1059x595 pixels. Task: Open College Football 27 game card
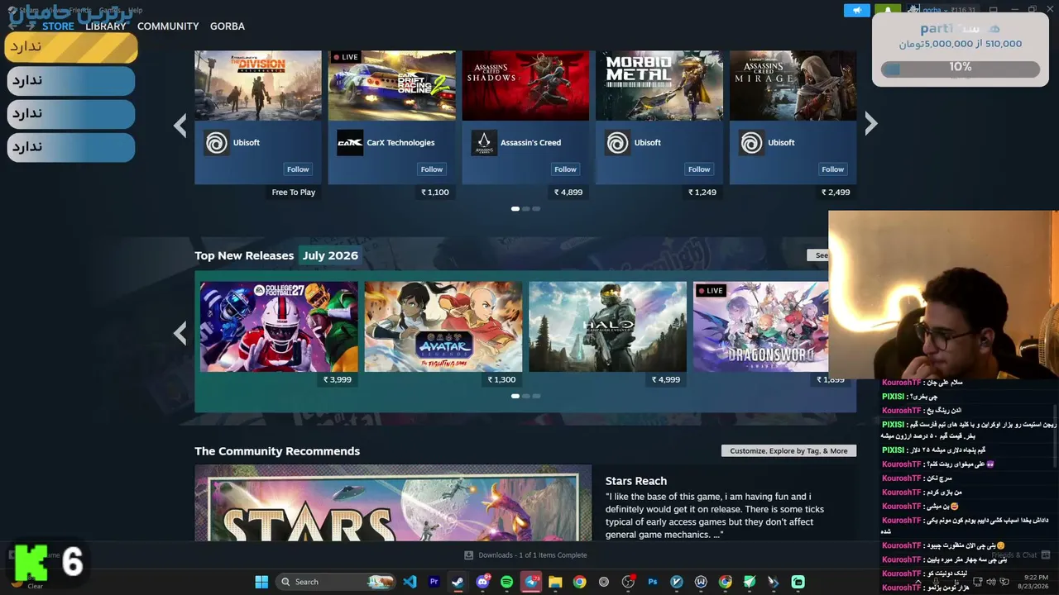tap(279, 326)
